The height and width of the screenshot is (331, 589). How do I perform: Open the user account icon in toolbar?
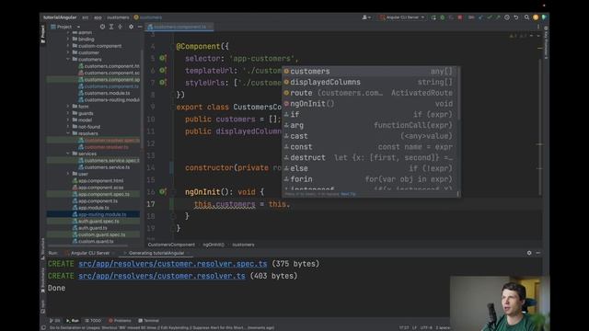366,17
